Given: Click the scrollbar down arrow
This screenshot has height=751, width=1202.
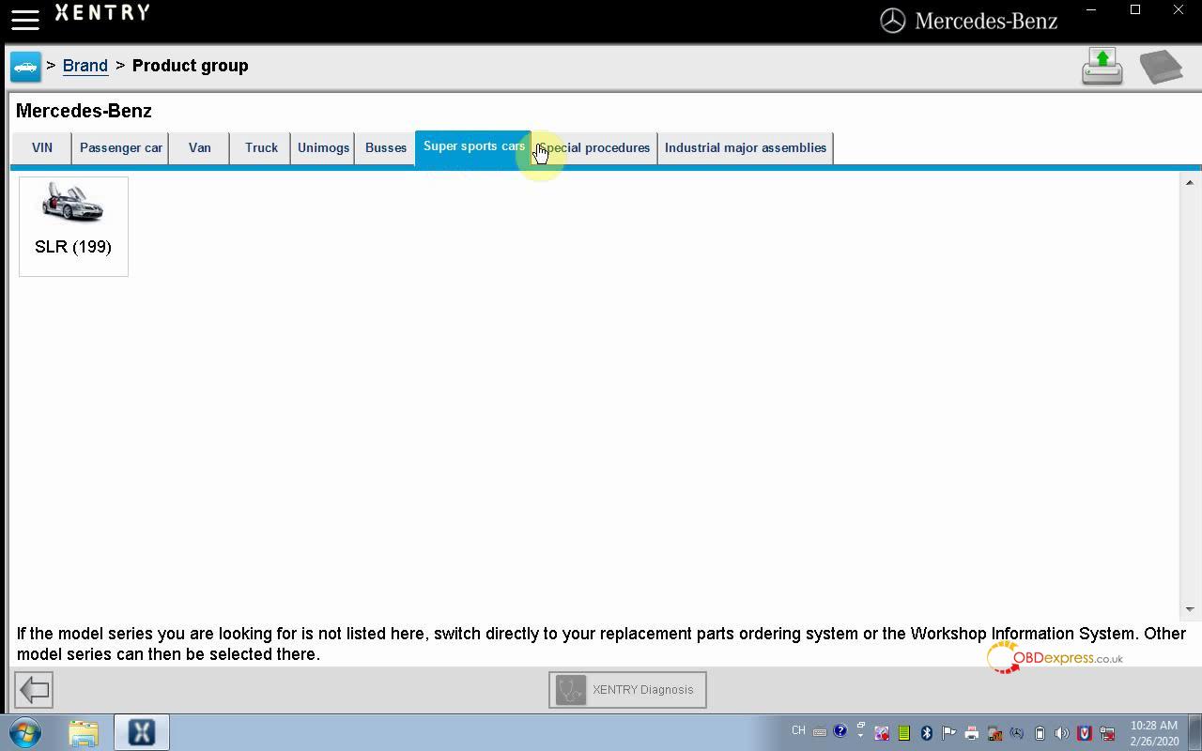Looking at the screenshot, I should 1189,609.
